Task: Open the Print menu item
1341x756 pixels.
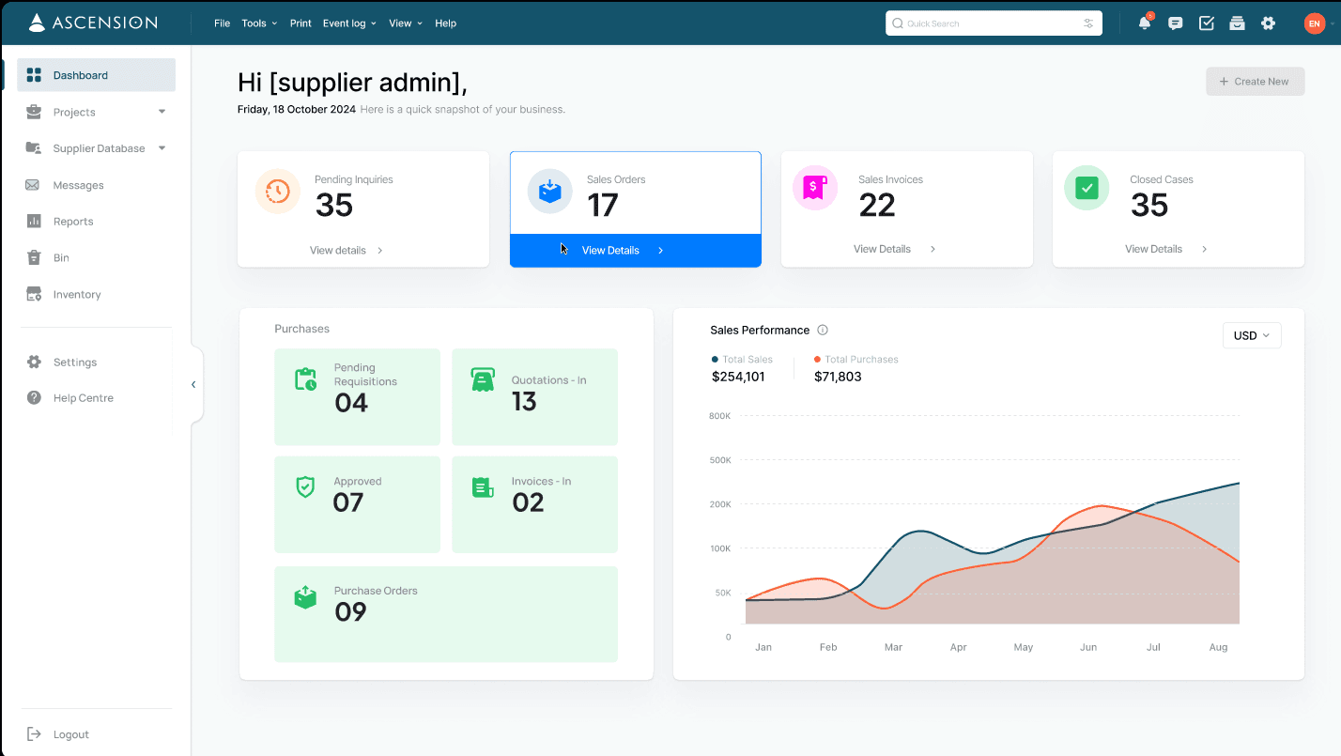Action: (301, 23)
